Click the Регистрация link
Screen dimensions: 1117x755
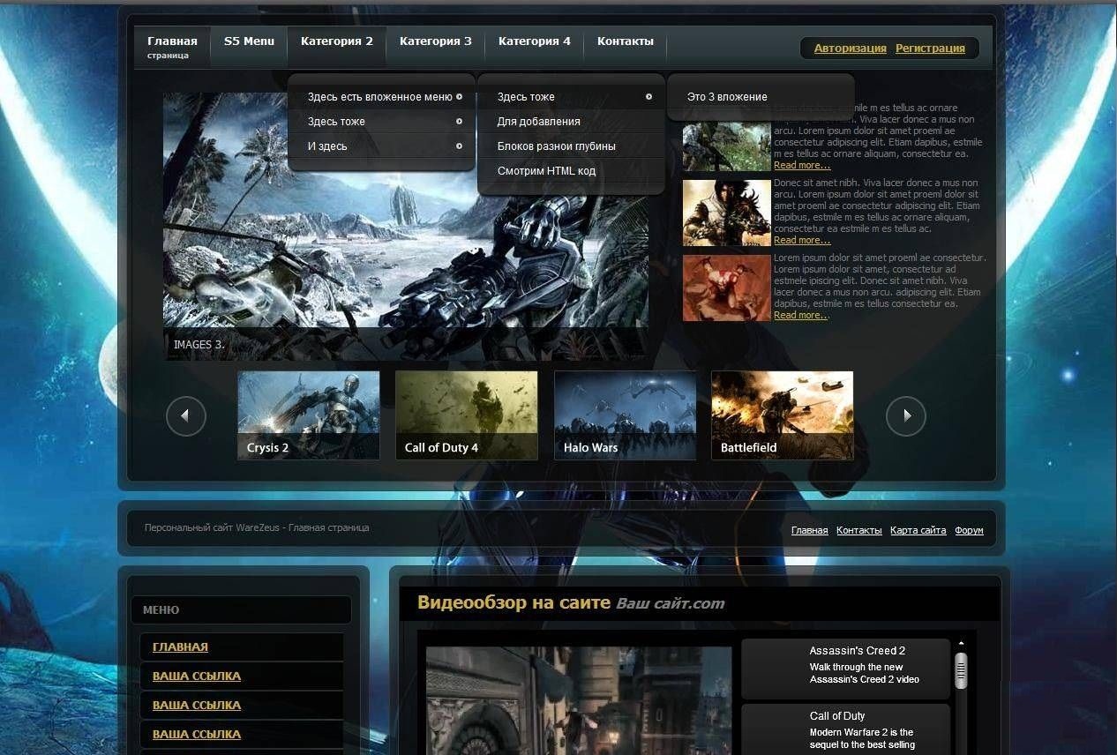[x=930, y=49]
